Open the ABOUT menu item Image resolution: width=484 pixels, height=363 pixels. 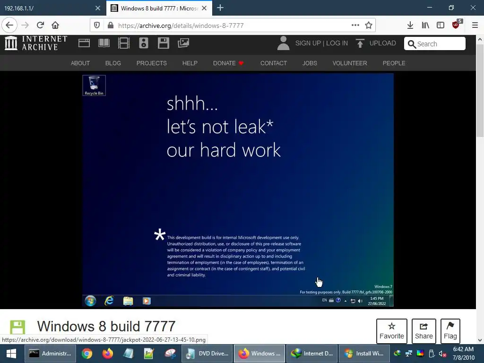[x=80, y=63]
